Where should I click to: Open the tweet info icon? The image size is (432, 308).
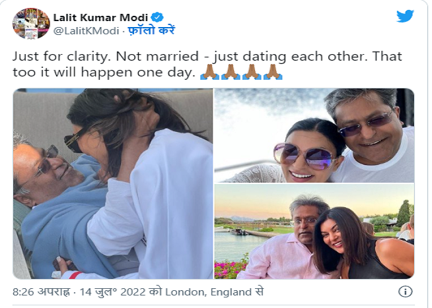tap(406, 292)
